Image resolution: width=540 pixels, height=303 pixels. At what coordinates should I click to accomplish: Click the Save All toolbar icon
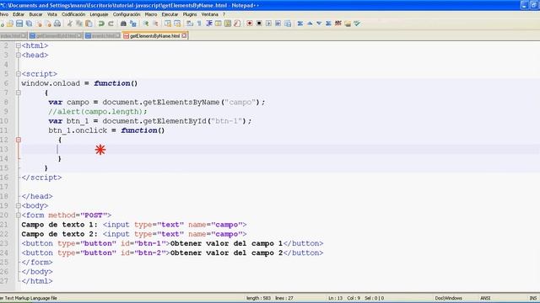29,24
